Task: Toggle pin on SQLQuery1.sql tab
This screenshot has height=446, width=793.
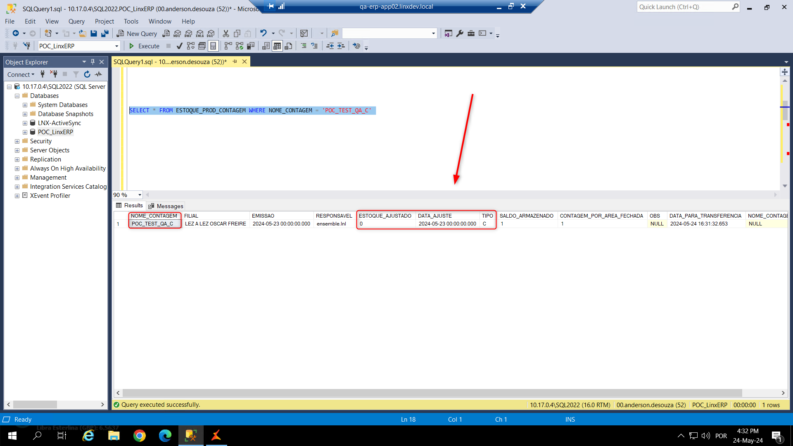Action: [x=235, y=62]
